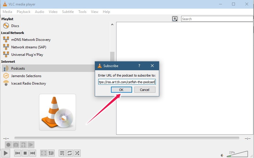Click the Play button
The image size is (254, 158).
point(6,153)
